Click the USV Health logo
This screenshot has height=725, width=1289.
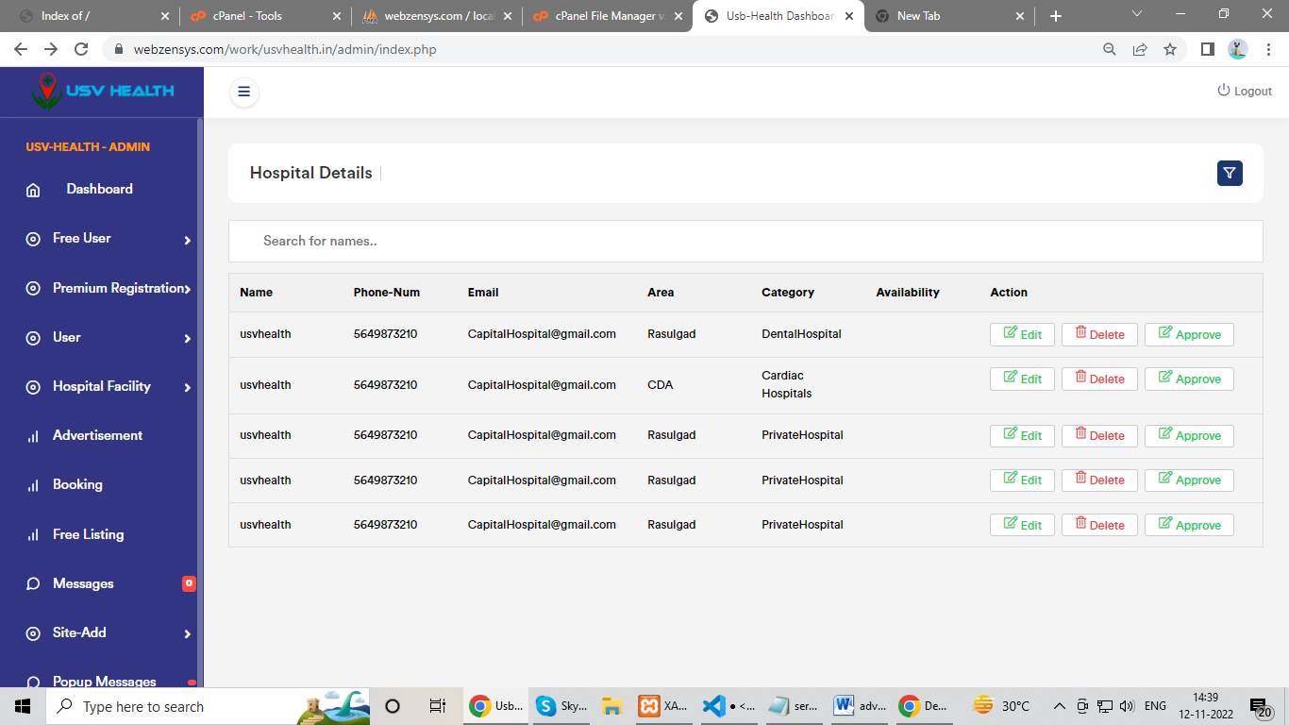(x=102, y=92)
